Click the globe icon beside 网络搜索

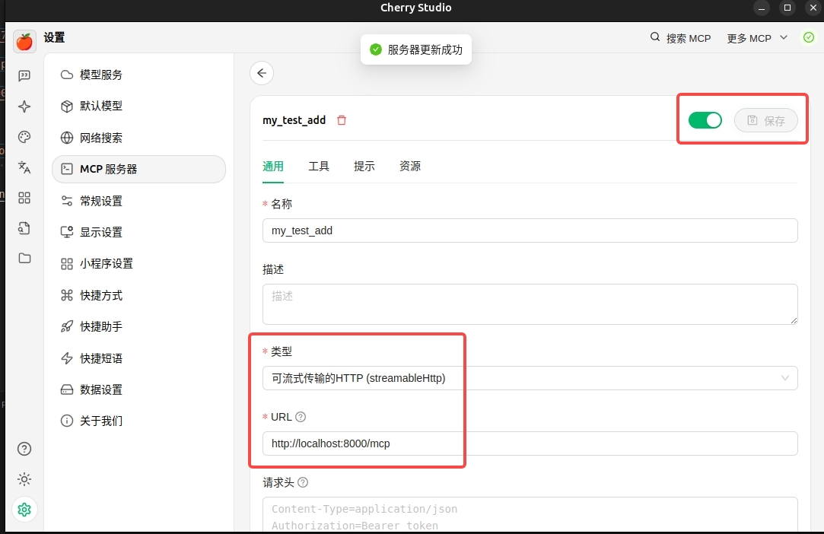coord(67,138)
